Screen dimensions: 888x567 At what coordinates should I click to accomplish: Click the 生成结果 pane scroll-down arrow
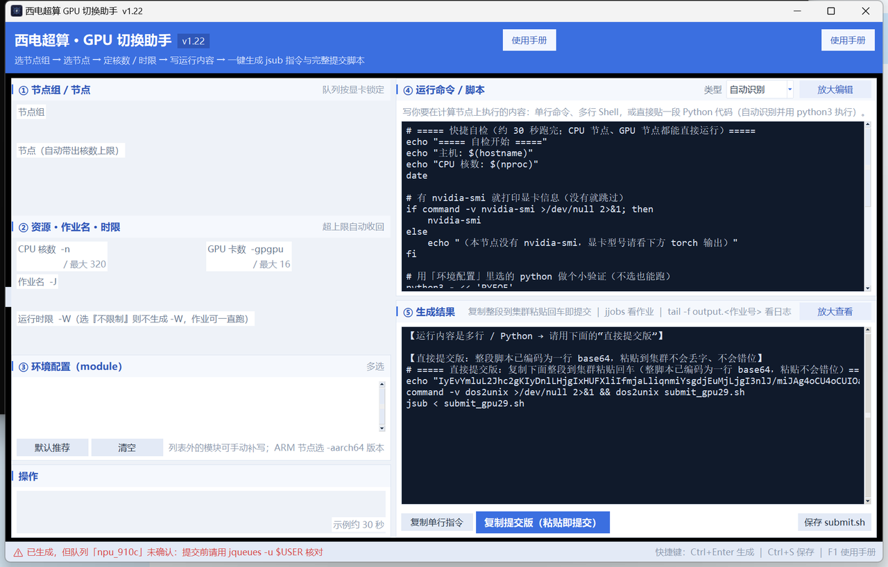868,500
